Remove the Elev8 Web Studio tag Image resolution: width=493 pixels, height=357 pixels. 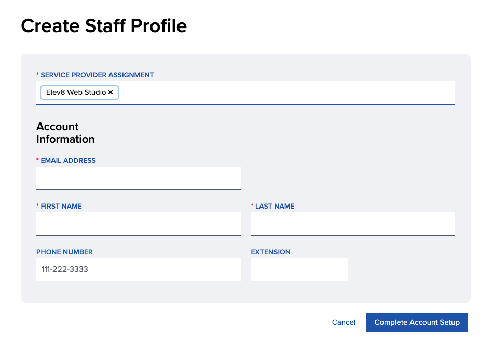coord(111,92)
